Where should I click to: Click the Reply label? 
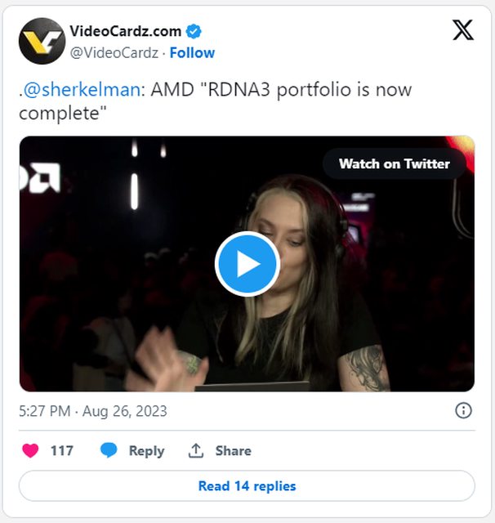pos(147,451)
